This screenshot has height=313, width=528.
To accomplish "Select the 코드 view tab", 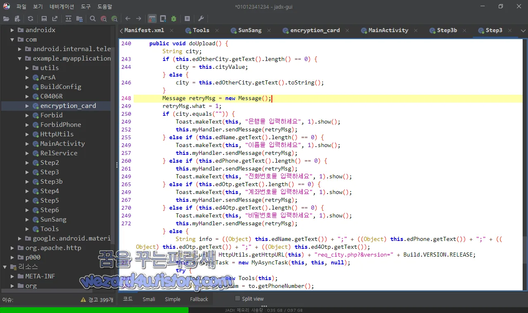I will (128, 299).
